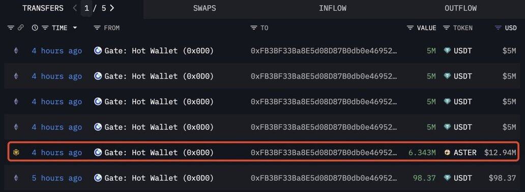Click the chain link filter icon
The height and width of the screenshot is (192, 525).
21,28
